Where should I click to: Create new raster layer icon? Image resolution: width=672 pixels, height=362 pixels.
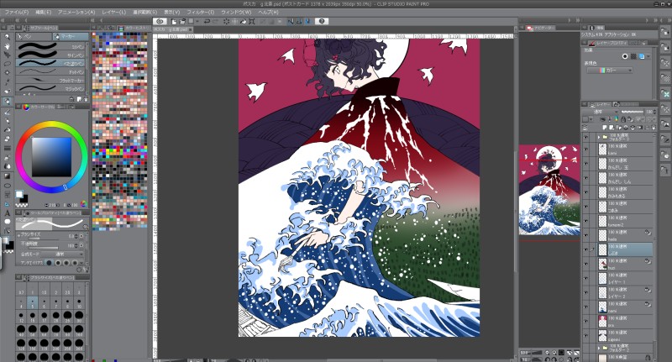605,127
